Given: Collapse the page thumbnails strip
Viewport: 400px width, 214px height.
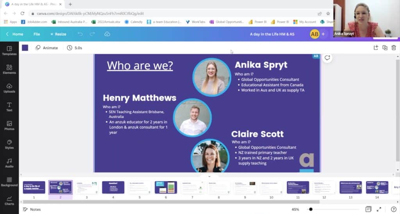Looking at the screenshot, I should click(x=209, y=176).
